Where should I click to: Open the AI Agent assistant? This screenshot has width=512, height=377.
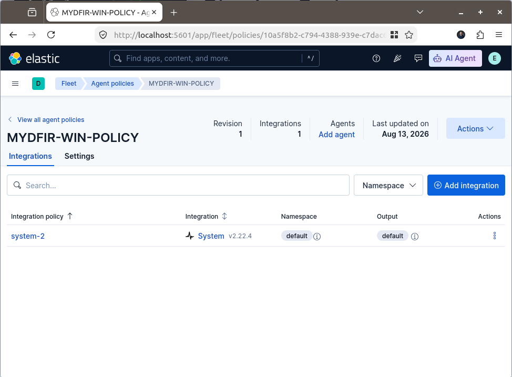coord(455,58)
